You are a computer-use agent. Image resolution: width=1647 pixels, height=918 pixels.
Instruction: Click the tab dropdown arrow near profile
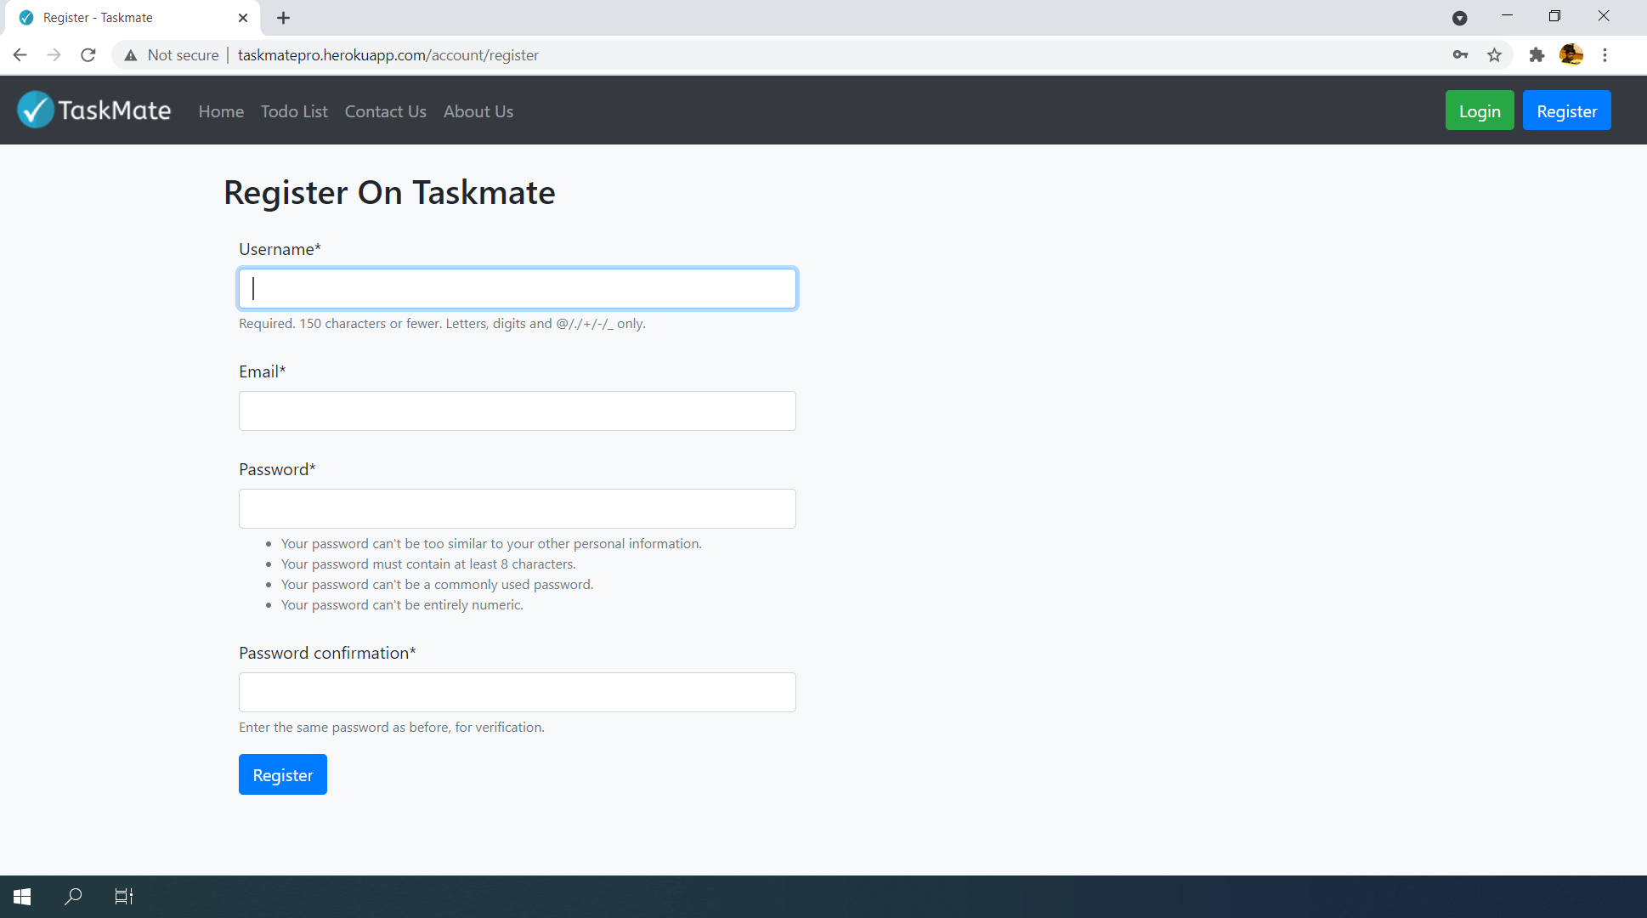(1461, 17)
